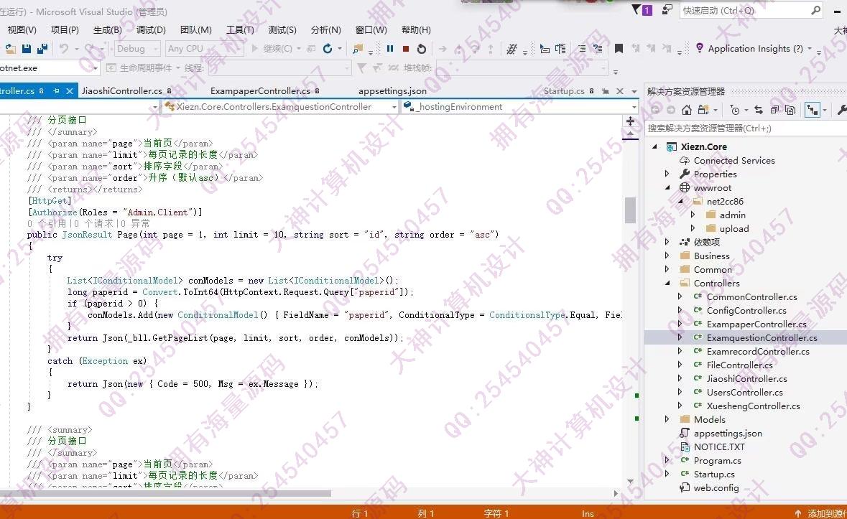Click the notifications flag icon
Image resolution: width=847 pixels, height=519 pixels.
coord(637,10)
